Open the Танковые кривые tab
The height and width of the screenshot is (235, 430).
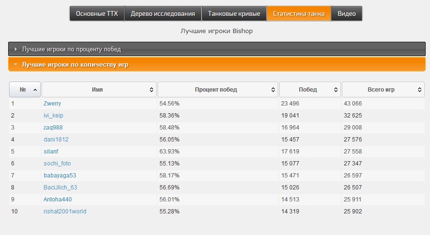click(x=234, y=13)
